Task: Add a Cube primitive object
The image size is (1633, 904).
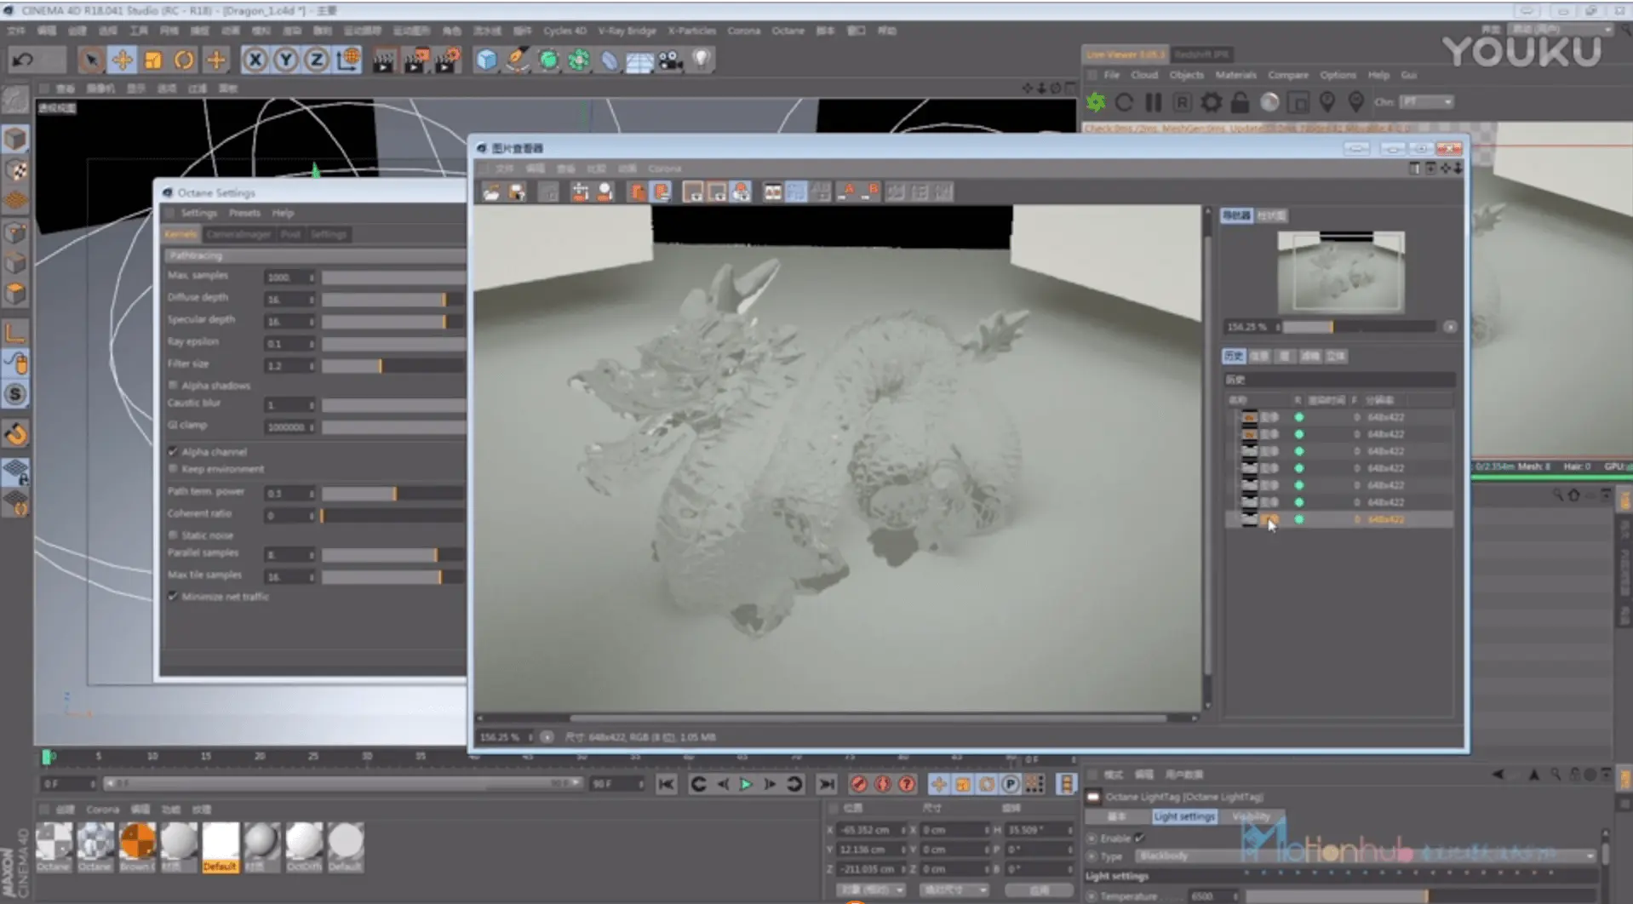Action: (x=486, y=60)
